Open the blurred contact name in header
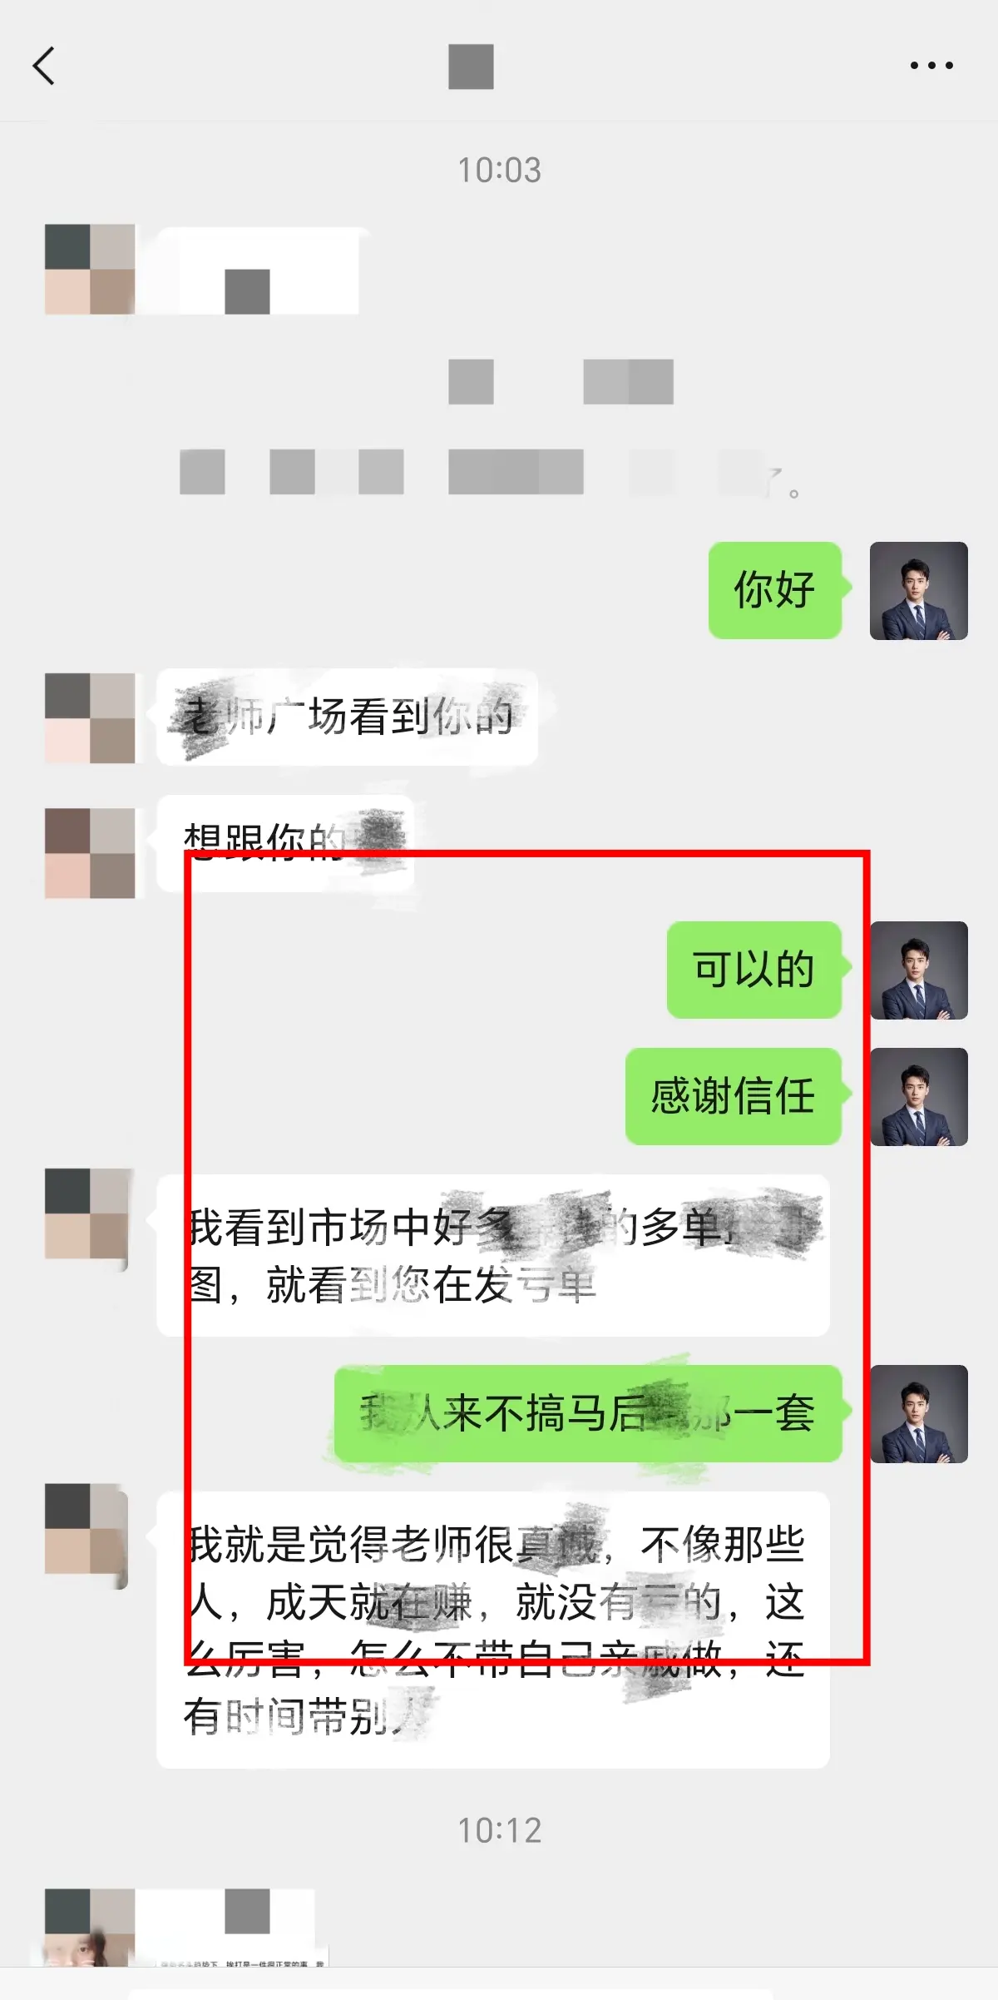The image size is (998, 2000). [471, 67]
